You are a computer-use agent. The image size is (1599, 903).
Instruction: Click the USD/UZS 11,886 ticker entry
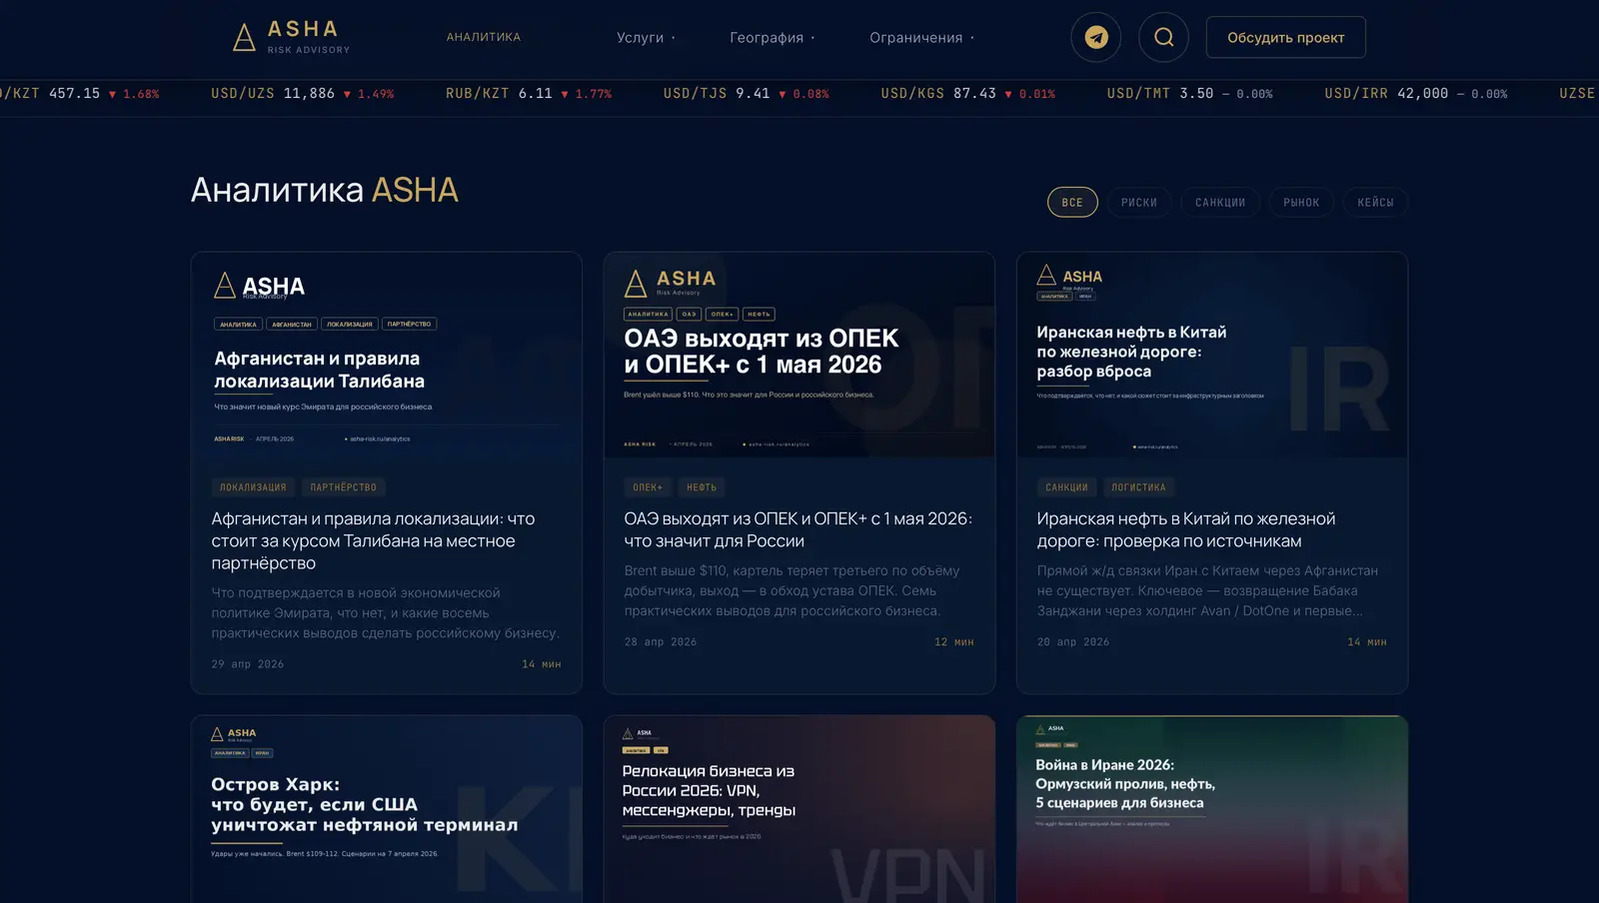[302, 94]
